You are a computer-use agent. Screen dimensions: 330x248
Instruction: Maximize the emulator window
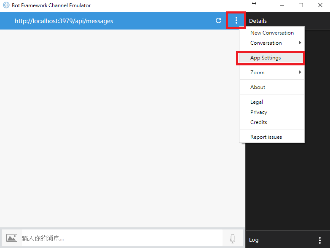pos(301,5)
